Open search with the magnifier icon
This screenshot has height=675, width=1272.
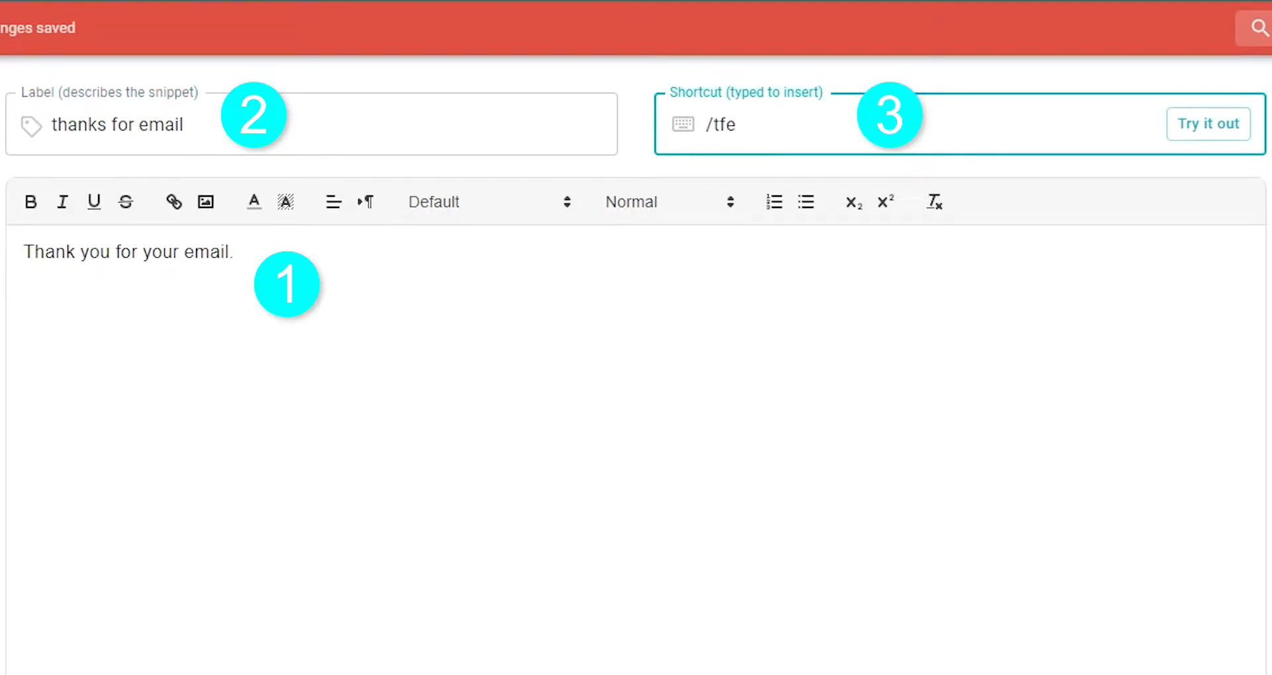(x=1259, y=28)
